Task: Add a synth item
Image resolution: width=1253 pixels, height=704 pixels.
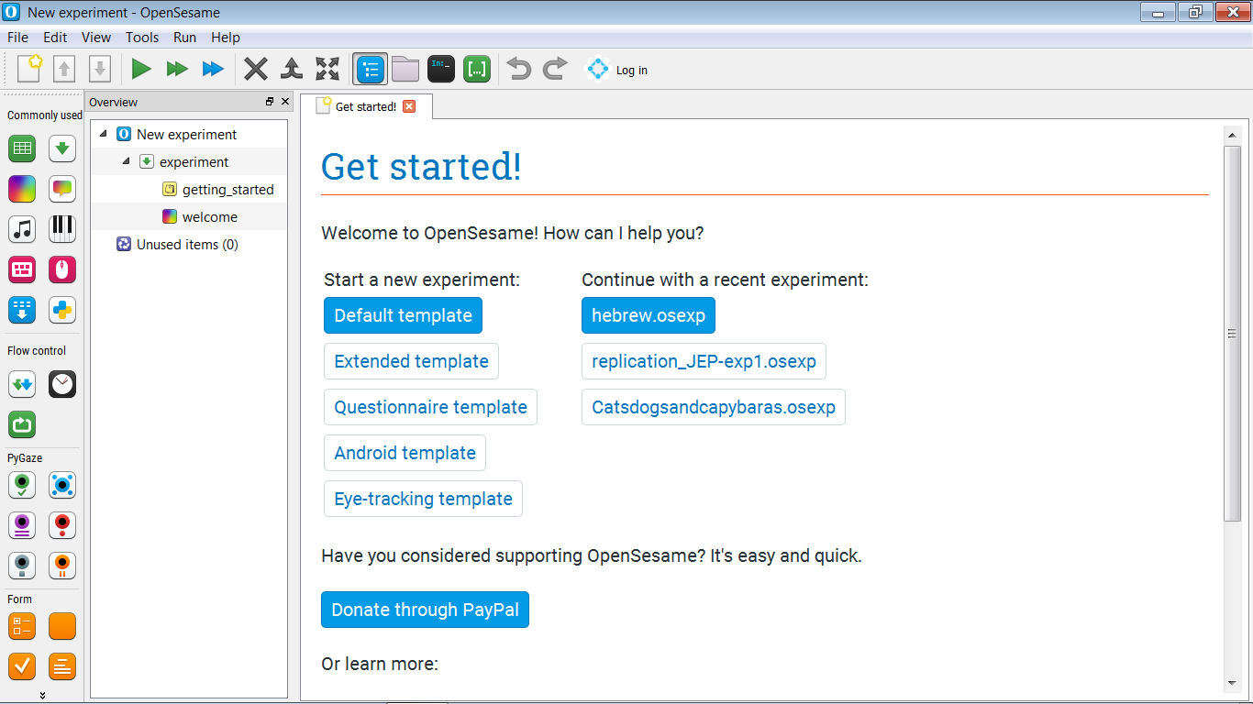Action: [61, 228]
